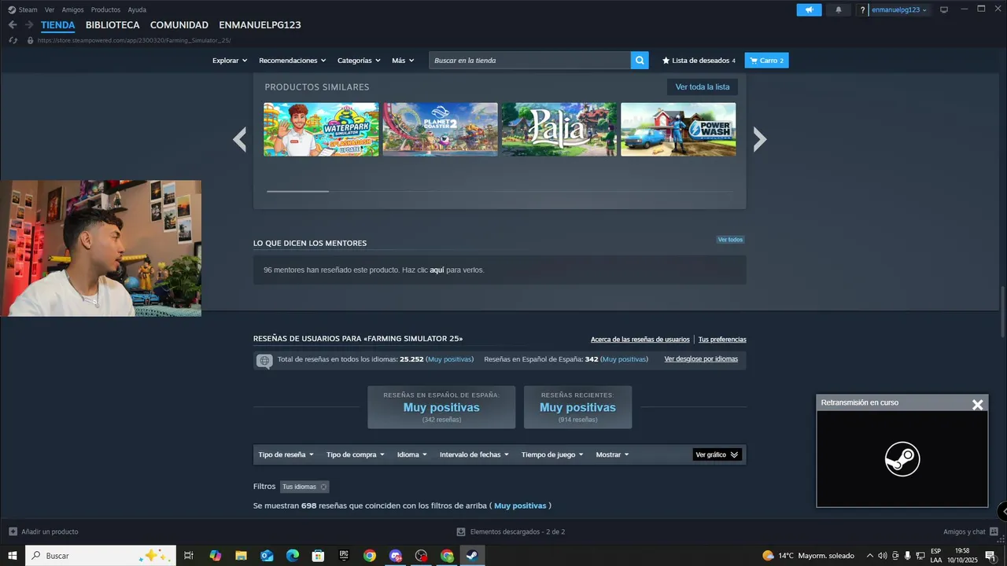The image size is (1007, 566).
Task: Open the Tipo de reseña filter
Action: click(x=286, y=454)
